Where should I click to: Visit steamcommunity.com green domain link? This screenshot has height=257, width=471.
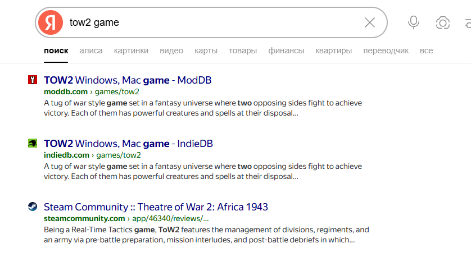pos(84,218)
